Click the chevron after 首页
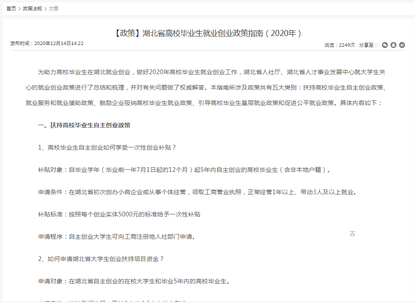 (20, 9)
